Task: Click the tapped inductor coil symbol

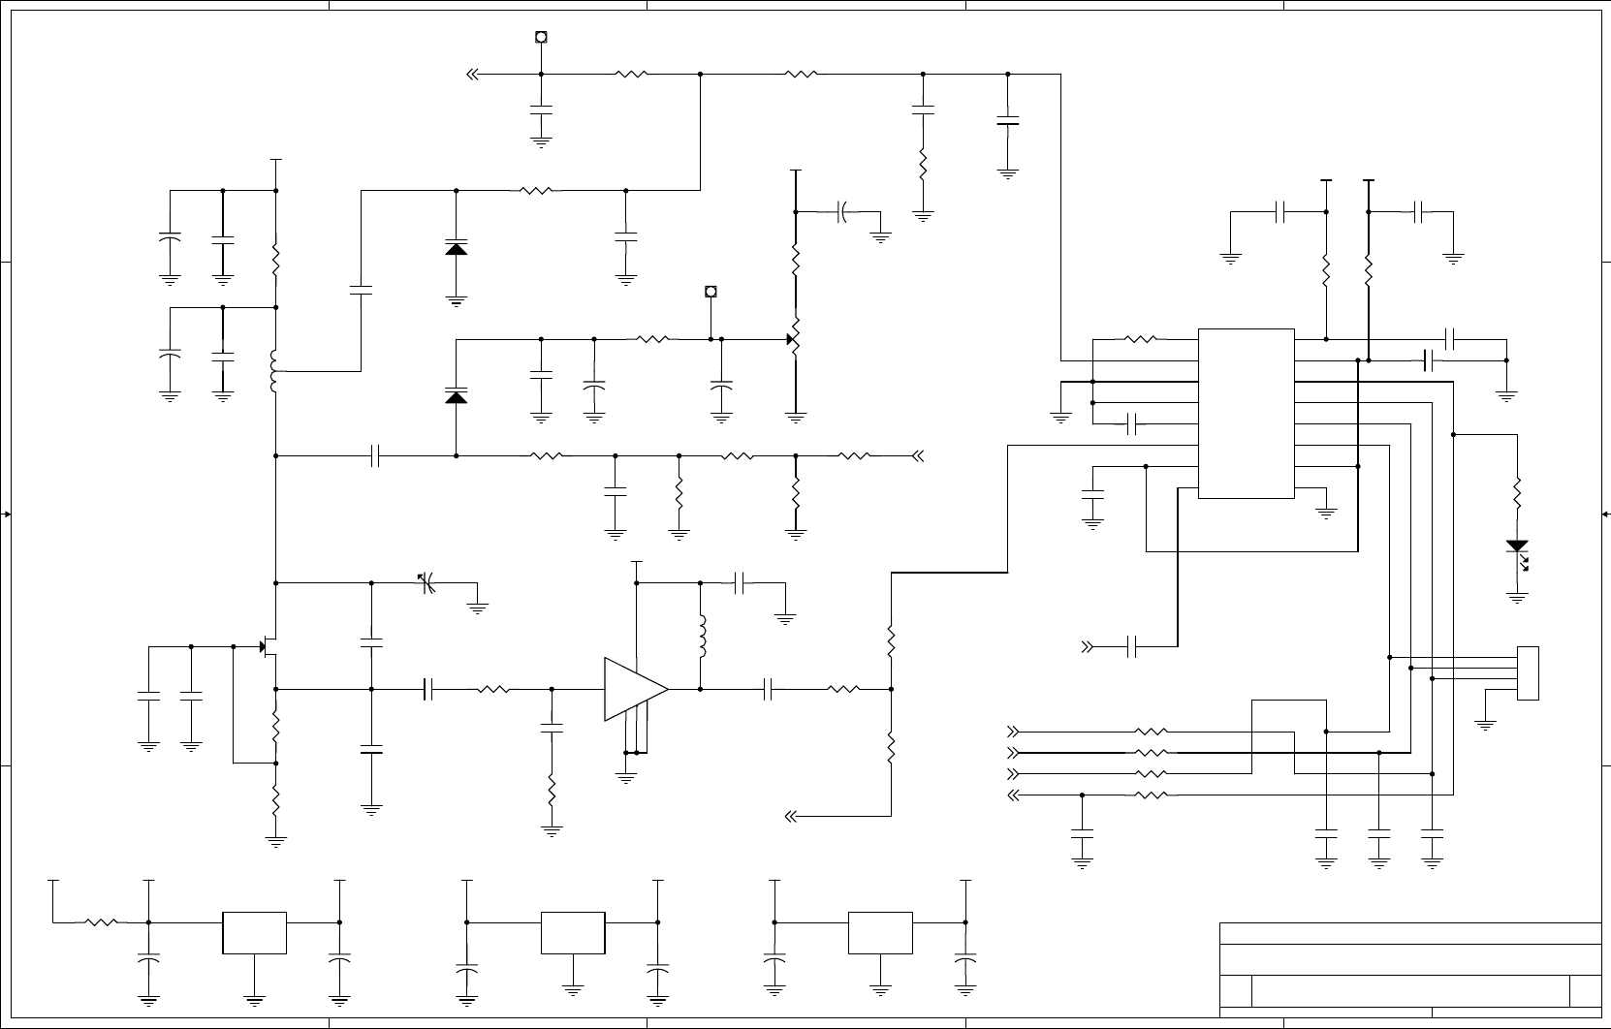Action: [274, 371]
